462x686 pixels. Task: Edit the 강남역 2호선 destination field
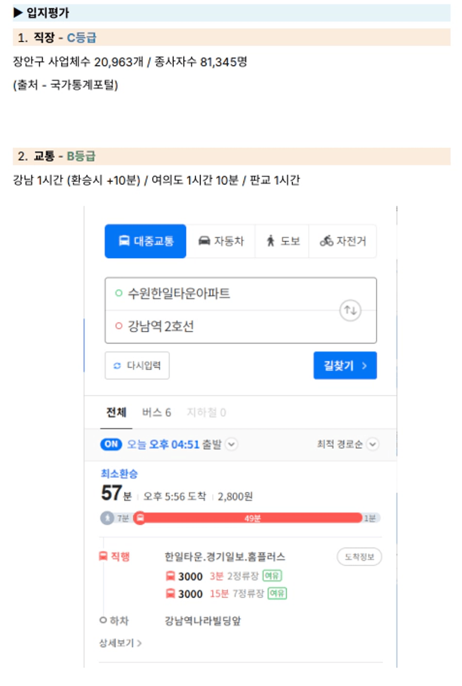(x=223, y=326)
